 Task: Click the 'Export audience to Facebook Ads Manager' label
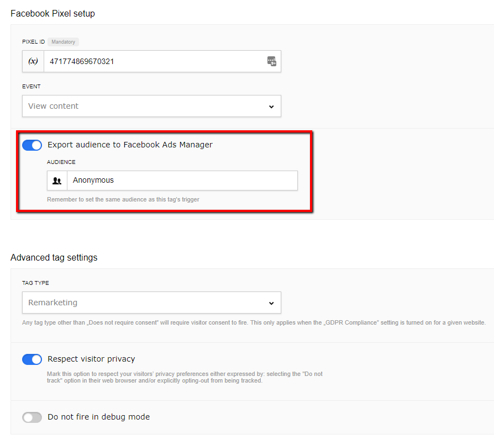130,145
